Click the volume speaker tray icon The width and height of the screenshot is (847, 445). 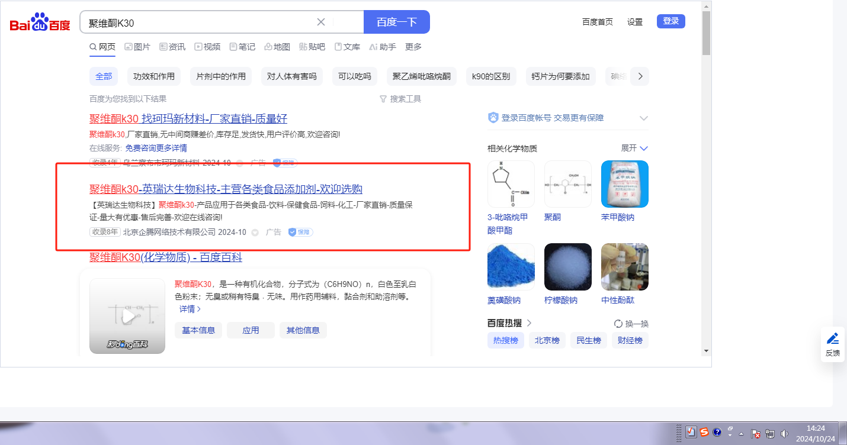[785, 433]
